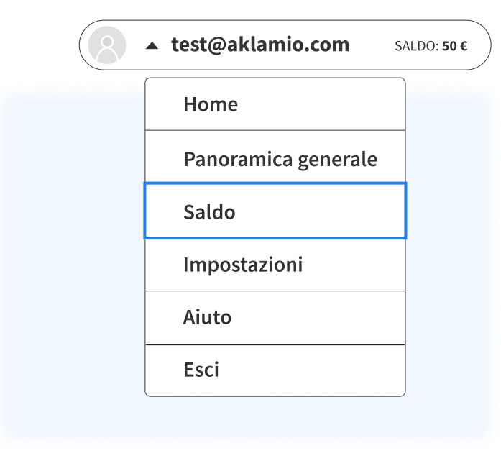
Task: Select Panoramica generale from the menu
Action: pyautogui.click(x=275, y=157)
